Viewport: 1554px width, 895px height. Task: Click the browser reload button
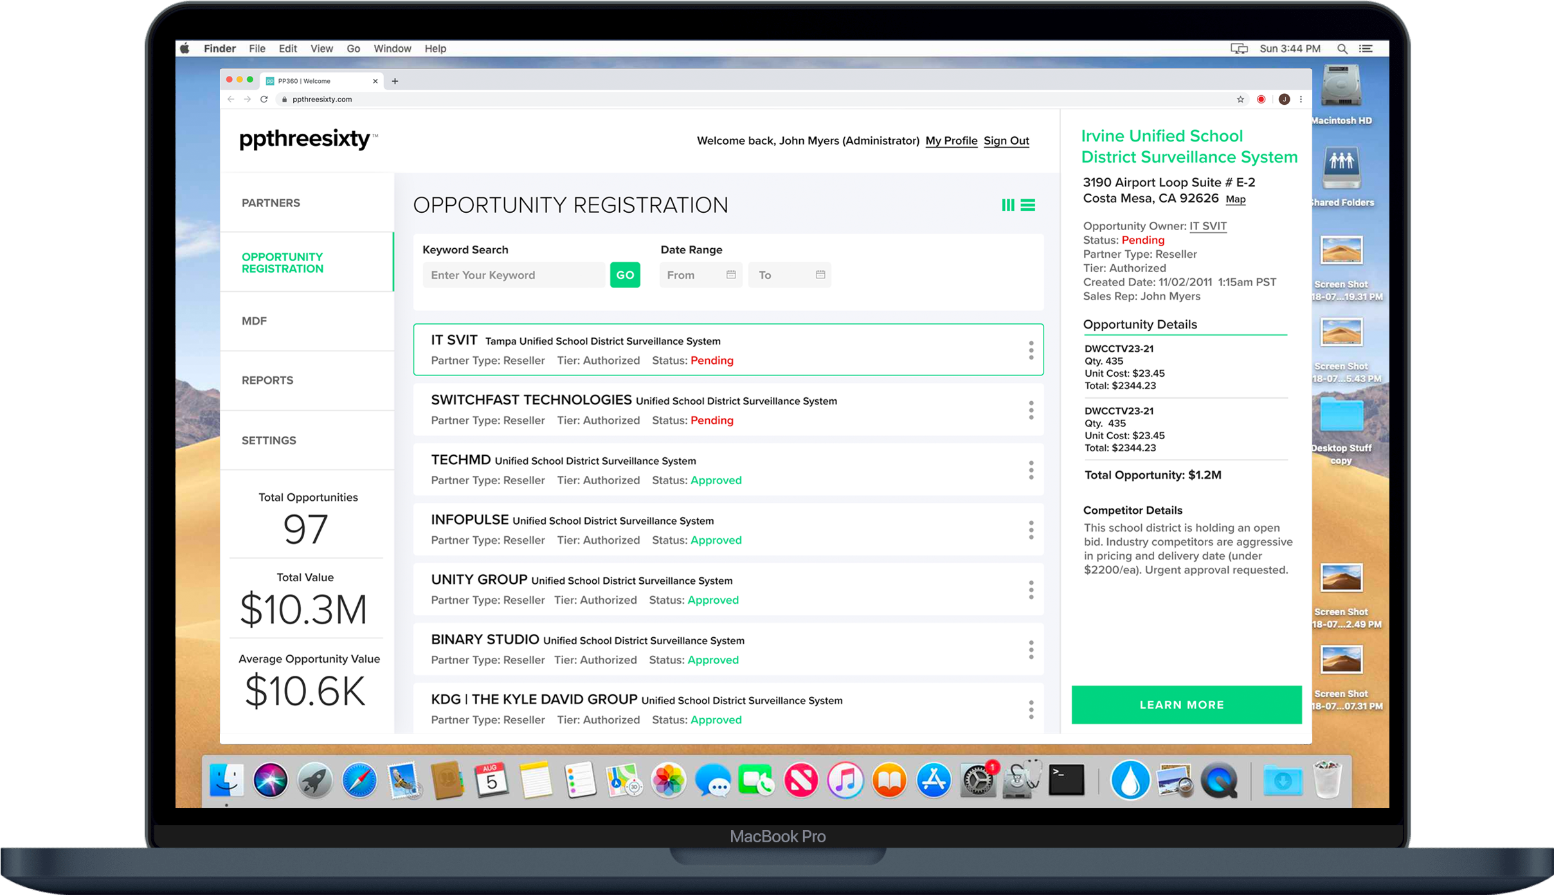(264, 99)
